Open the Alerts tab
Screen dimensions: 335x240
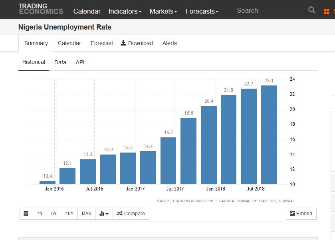169,43
